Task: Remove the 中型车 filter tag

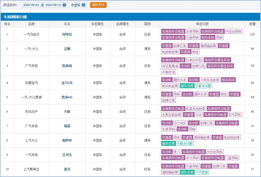Action: (83, 5)
